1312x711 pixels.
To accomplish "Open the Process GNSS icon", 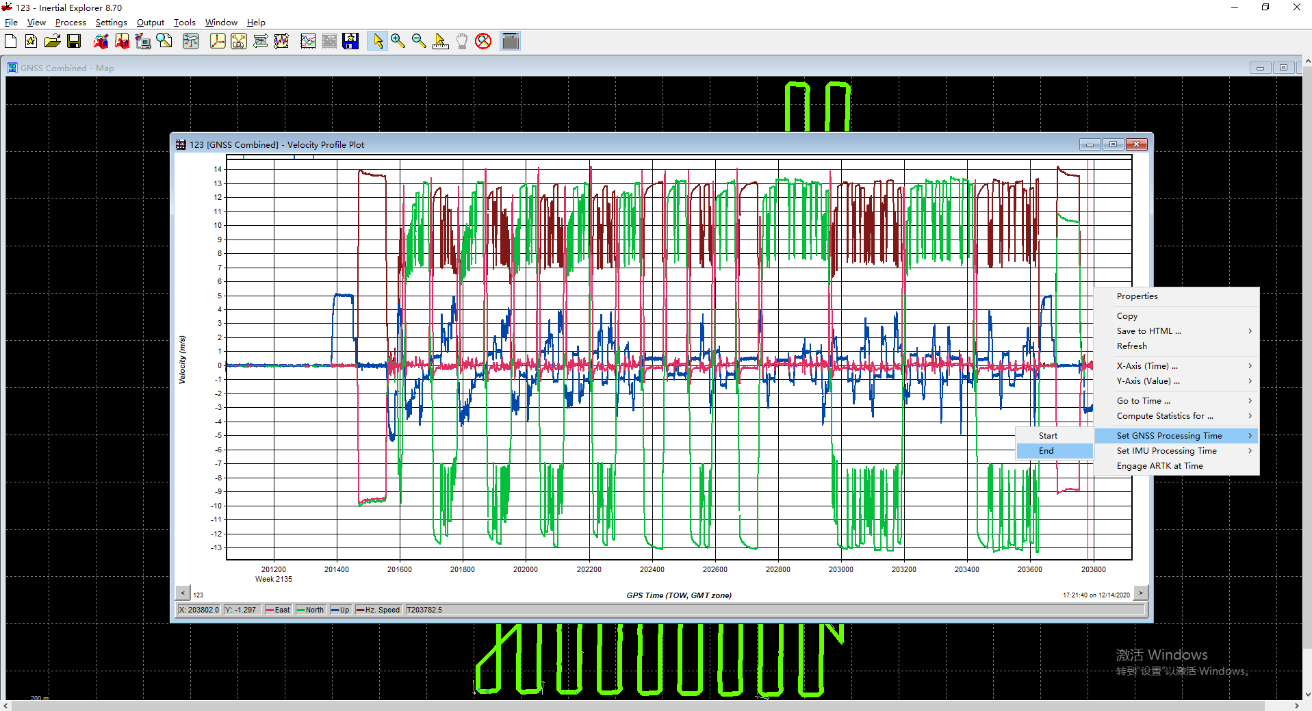I will [101, 41].
